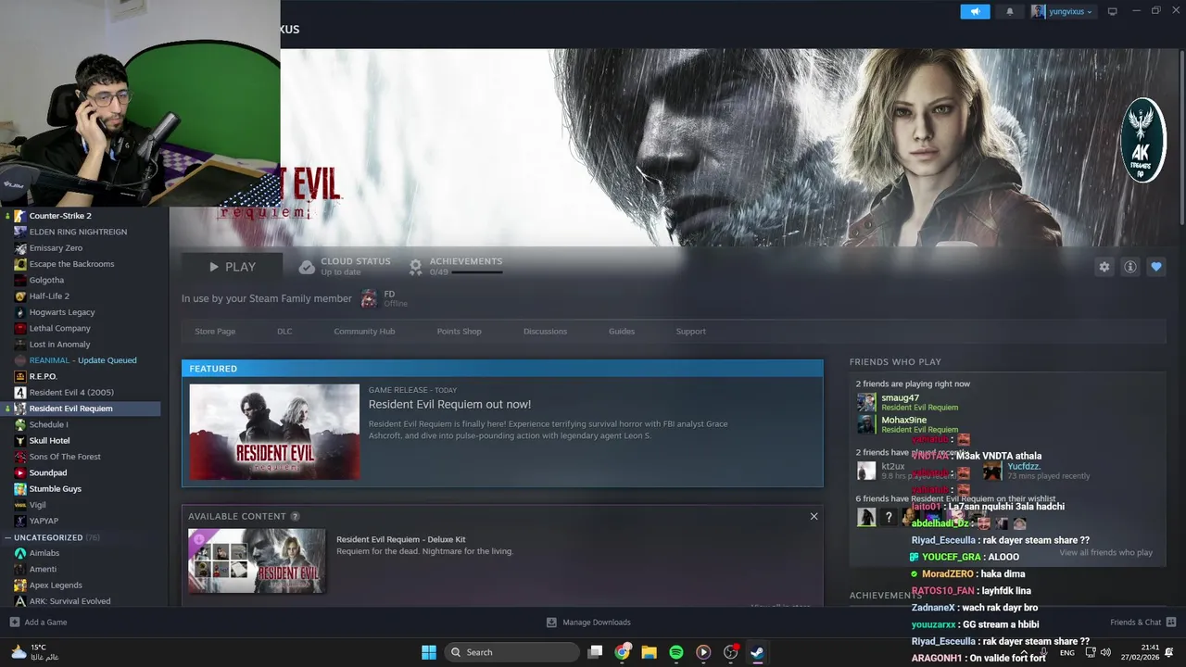Image resolution: width=1186 pixels, height=667 pixels.
Task: Select Resident Evil Requiem in library list
Action: point(70,409)
